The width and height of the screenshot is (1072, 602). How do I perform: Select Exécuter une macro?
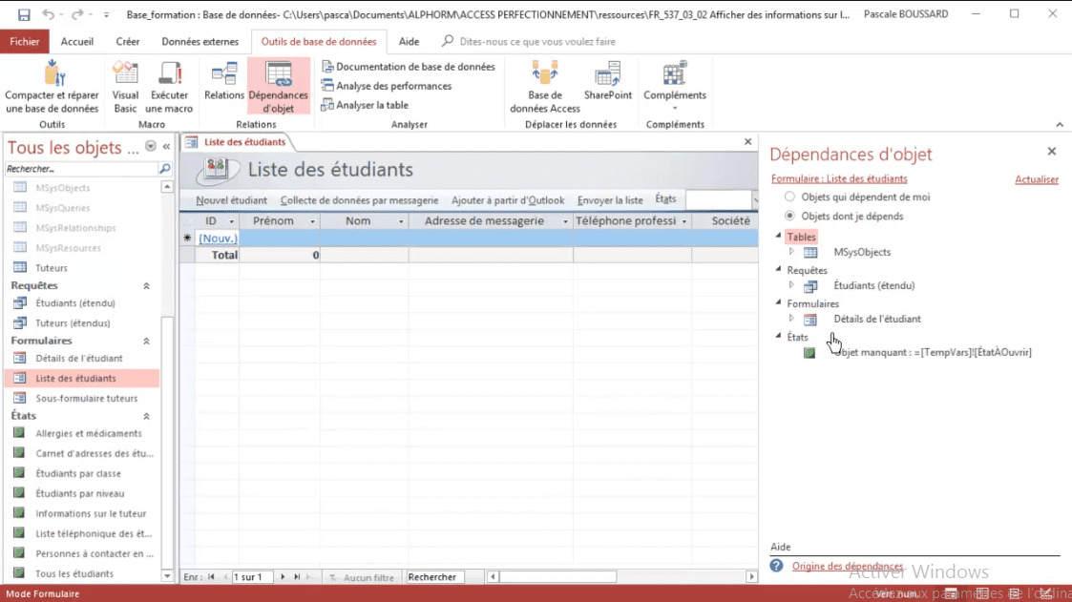pyautogui.click(x=169, y=86)
